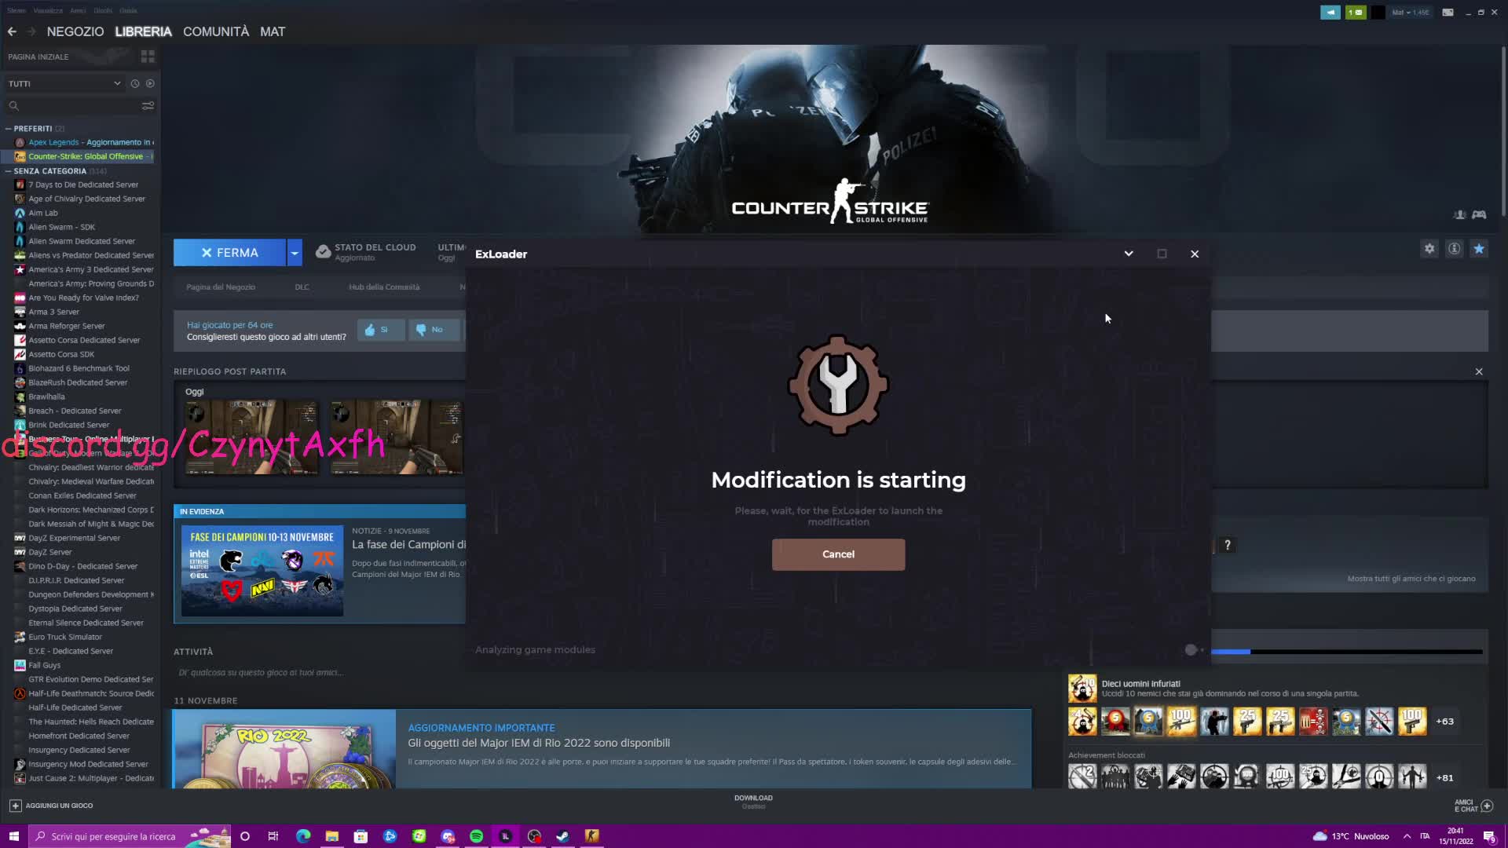
Task: Open the Steam notifications envelope icon
Action: pyautogui.click(x=1355, y=13)
